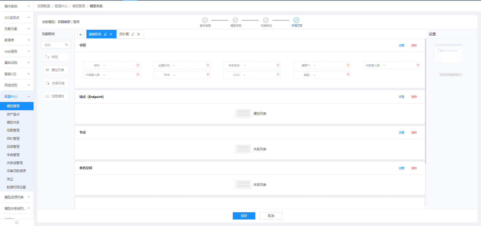This screenshot has height=226, width=481.
Task: Go to 模型字段 step circle
Action: pos(235,20)
